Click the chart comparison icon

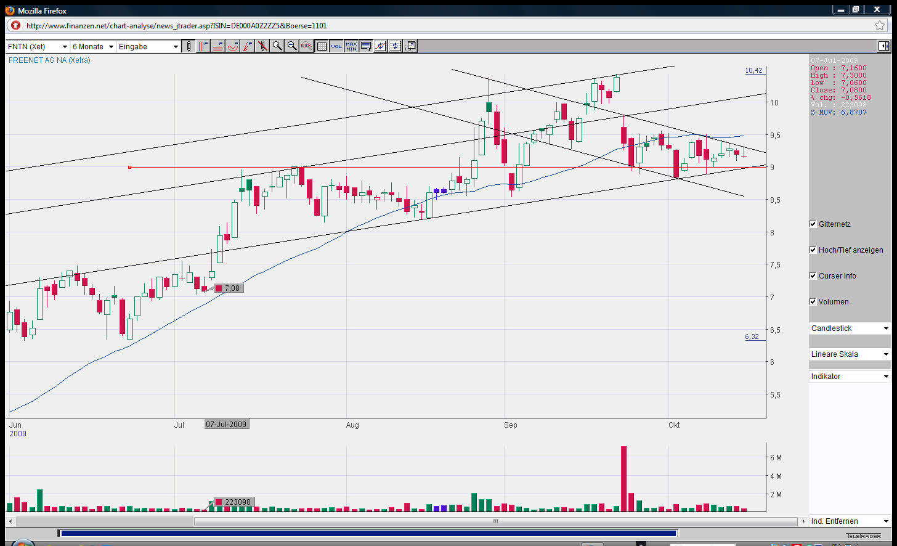point(381,46)
